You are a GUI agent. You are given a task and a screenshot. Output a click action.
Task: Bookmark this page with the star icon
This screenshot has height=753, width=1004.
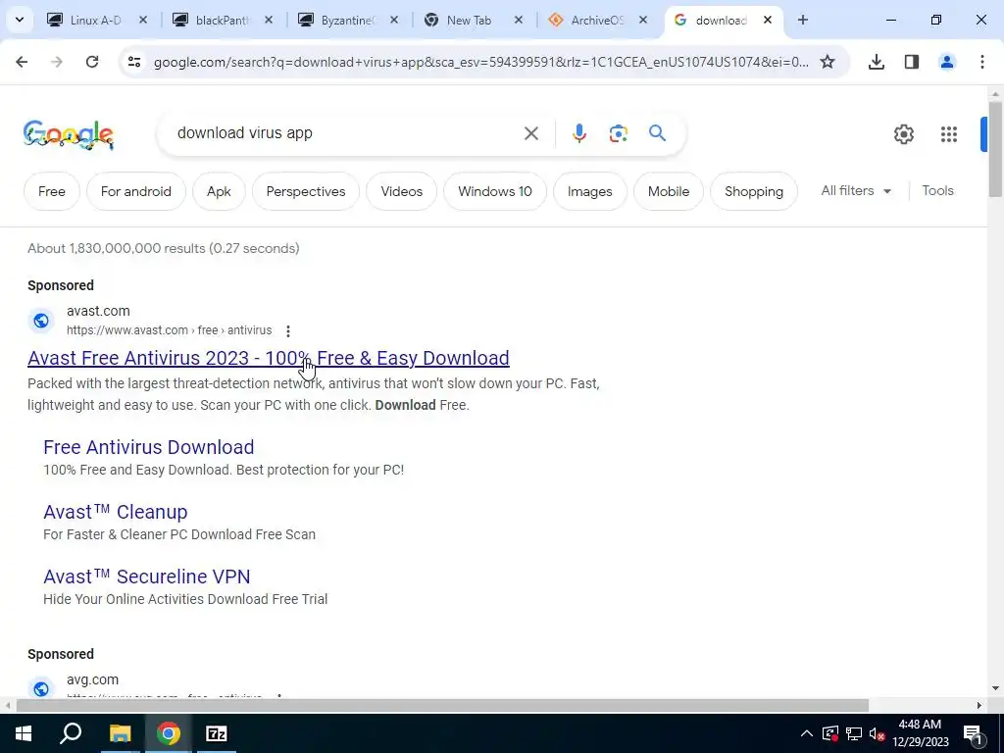pyautogui.click(x=828, y=62)
